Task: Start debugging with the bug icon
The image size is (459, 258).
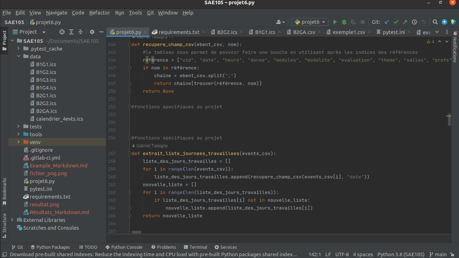Action: pyautogui.click(x=344, y=22)
